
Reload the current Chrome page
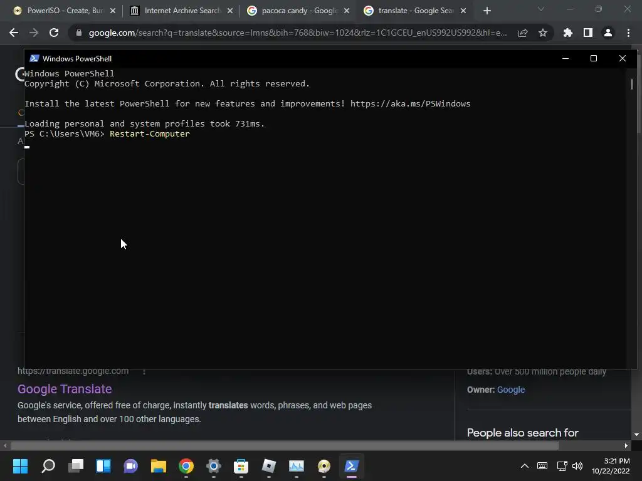[x=54, y=33]
